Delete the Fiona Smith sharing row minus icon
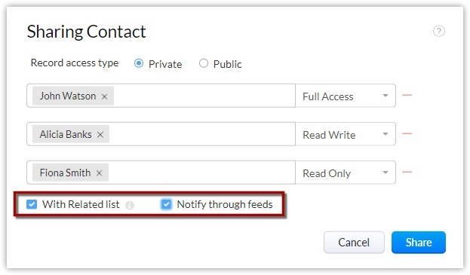 pos(407,172)
